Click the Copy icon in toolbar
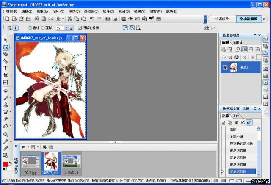 (76, 19)
